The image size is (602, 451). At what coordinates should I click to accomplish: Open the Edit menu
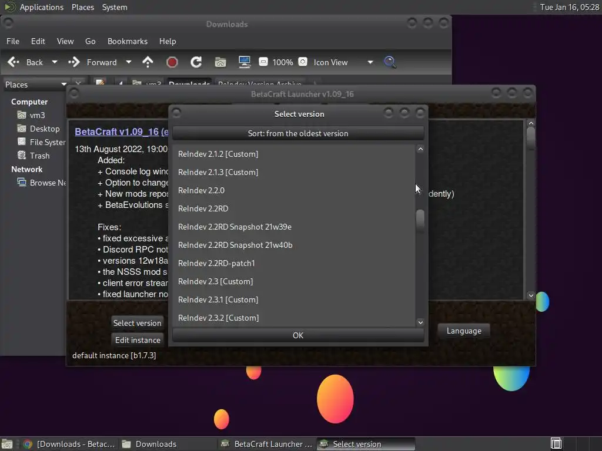coord(38,42)
